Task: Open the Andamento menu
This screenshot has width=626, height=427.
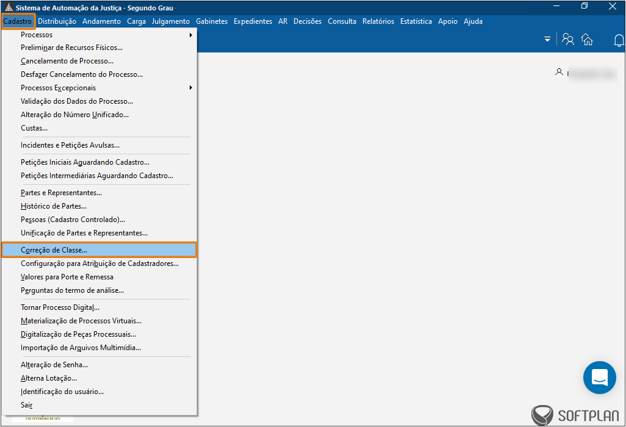Action: click(x=101, y=21)
